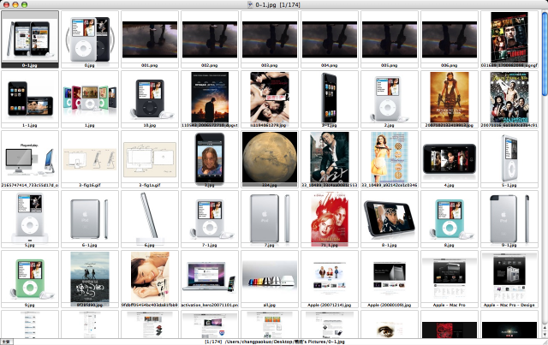
Task: Select the 3-fig1a.gif patent drawing thumbnail
Action: (150, 159)
